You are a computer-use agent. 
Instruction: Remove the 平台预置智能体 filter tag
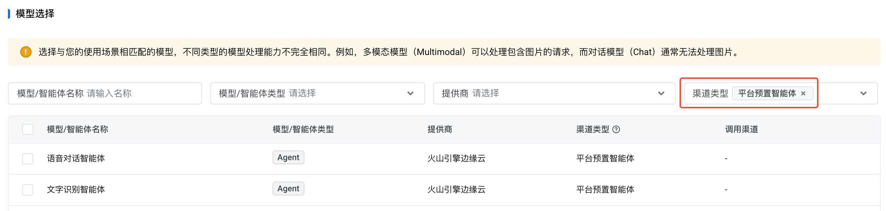[x=803, y=93]
